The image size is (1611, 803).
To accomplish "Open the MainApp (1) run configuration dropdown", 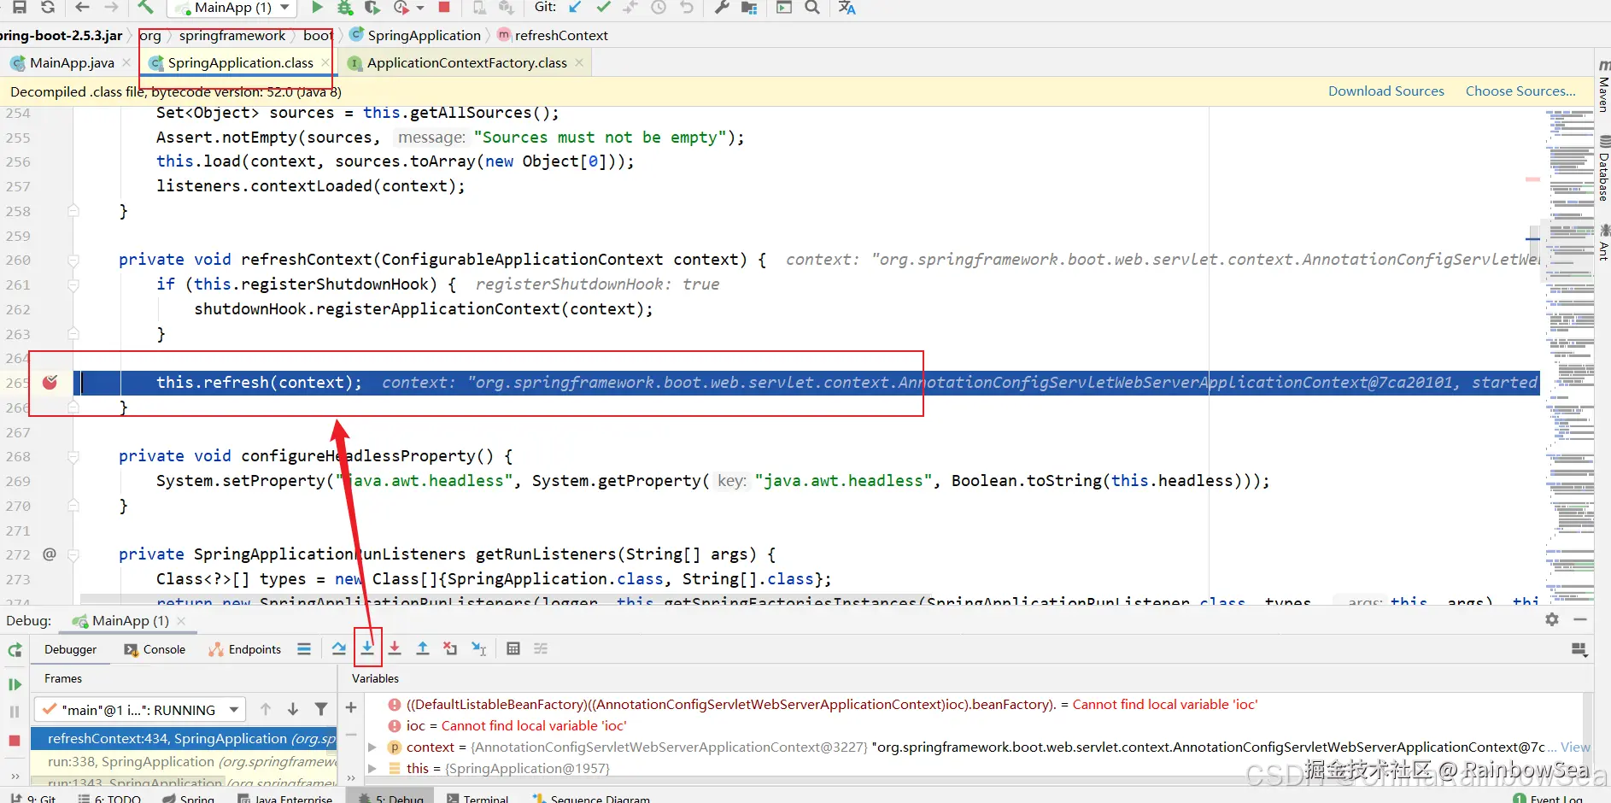I will 232,8.
